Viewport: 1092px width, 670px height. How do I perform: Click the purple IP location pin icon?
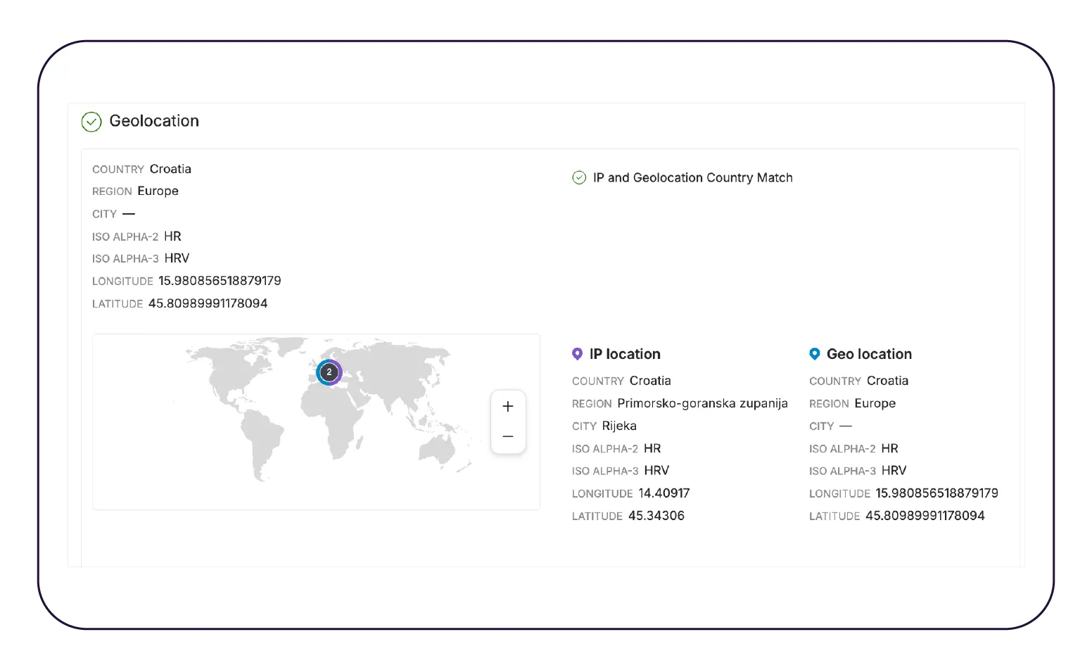[x=578, y=354]
